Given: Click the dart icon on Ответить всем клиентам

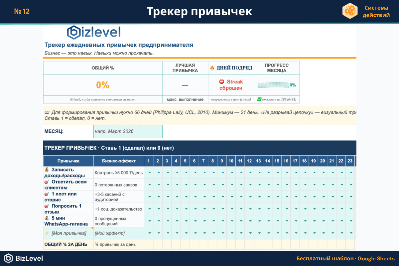Looking at the screenshot, I should click(47, 182).
